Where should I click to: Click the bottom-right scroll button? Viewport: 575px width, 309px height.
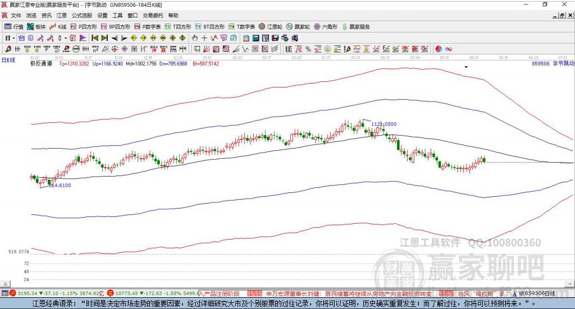(x=570, y=284)
